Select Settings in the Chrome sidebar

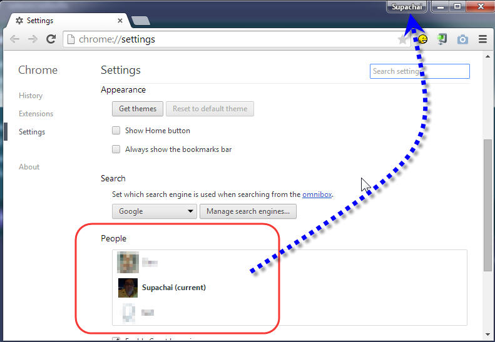[x=32, y=132]
